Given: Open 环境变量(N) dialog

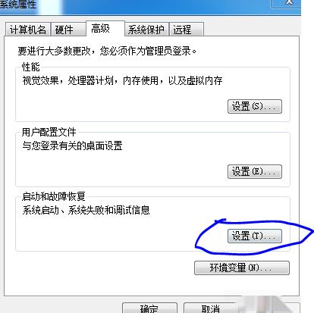Looking at the screenshot, I should point(242,268).
